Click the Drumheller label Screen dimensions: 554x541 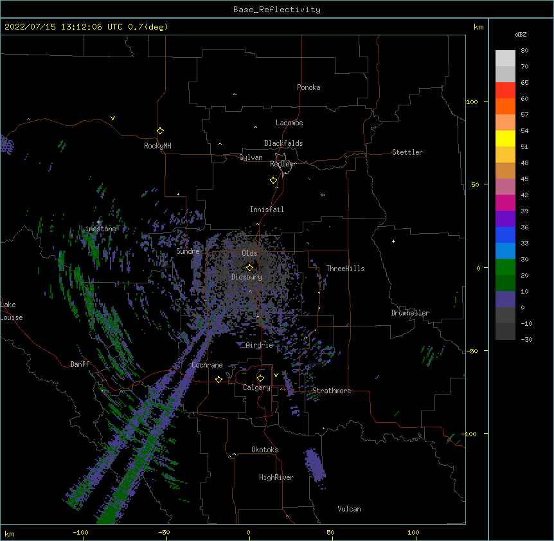(x=410, y=313)
